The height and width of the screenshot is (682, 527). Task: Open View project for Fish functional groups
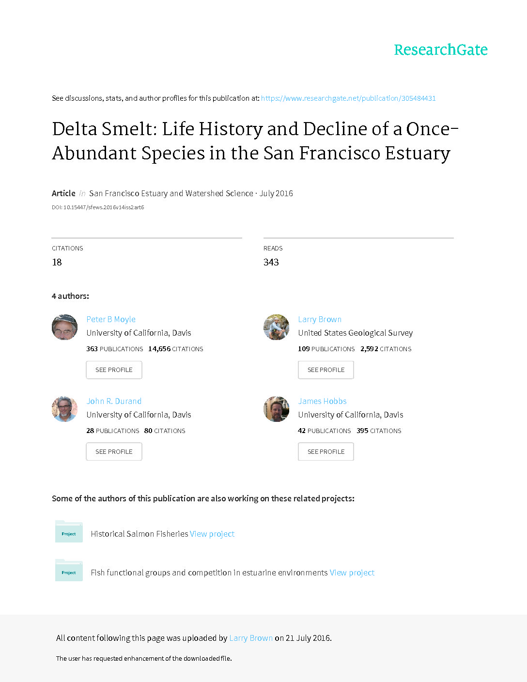tap(352, 573)
